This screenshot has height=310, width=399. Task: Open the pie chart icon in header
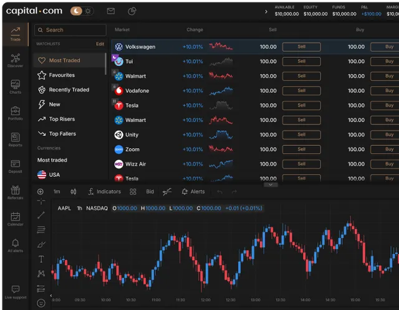(132, 11)
